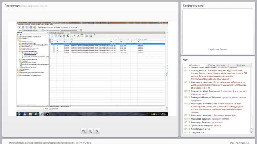Open the Расчетная дата date dropdown arrow
This screenshot has width=257, height=144.
pos(54,27)
